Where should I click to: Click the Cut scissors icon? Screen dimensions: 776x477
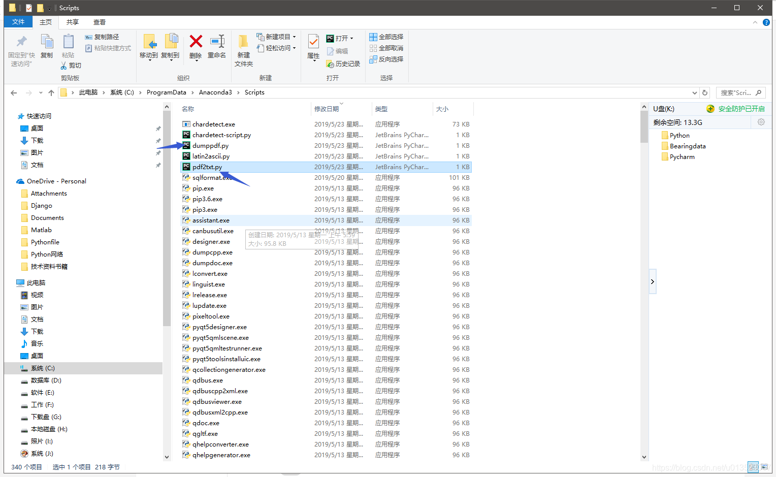click(x=63, y=66)
